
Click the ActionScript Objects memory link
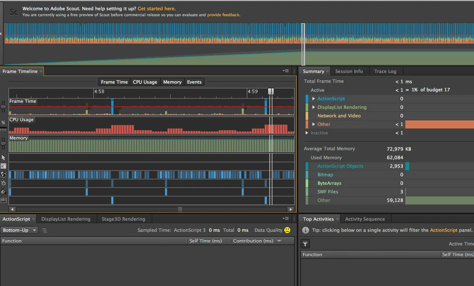tap(340, 166)
